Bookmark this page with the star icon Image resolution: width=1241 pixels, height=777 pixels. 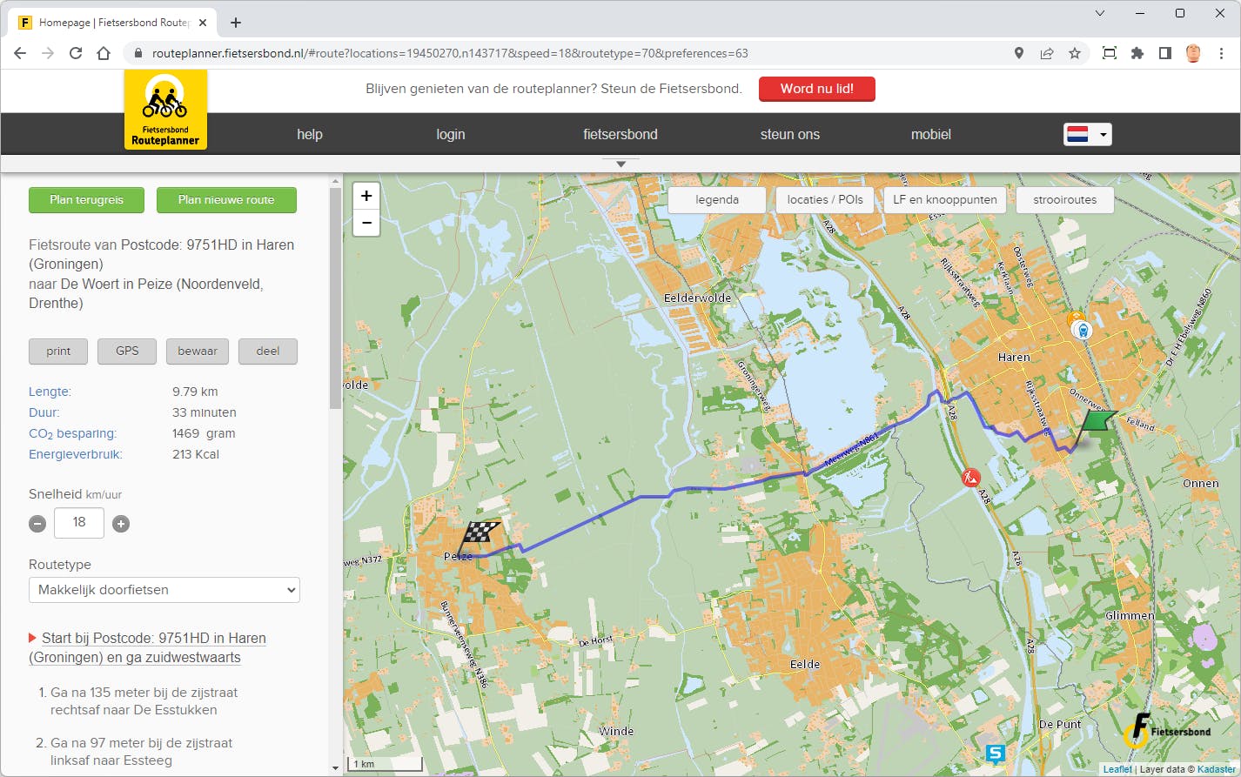click(x=1075, y=53)
